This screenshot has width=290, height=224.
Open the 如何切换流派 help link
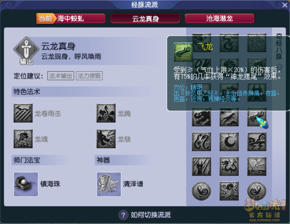[x=145, y=215]
